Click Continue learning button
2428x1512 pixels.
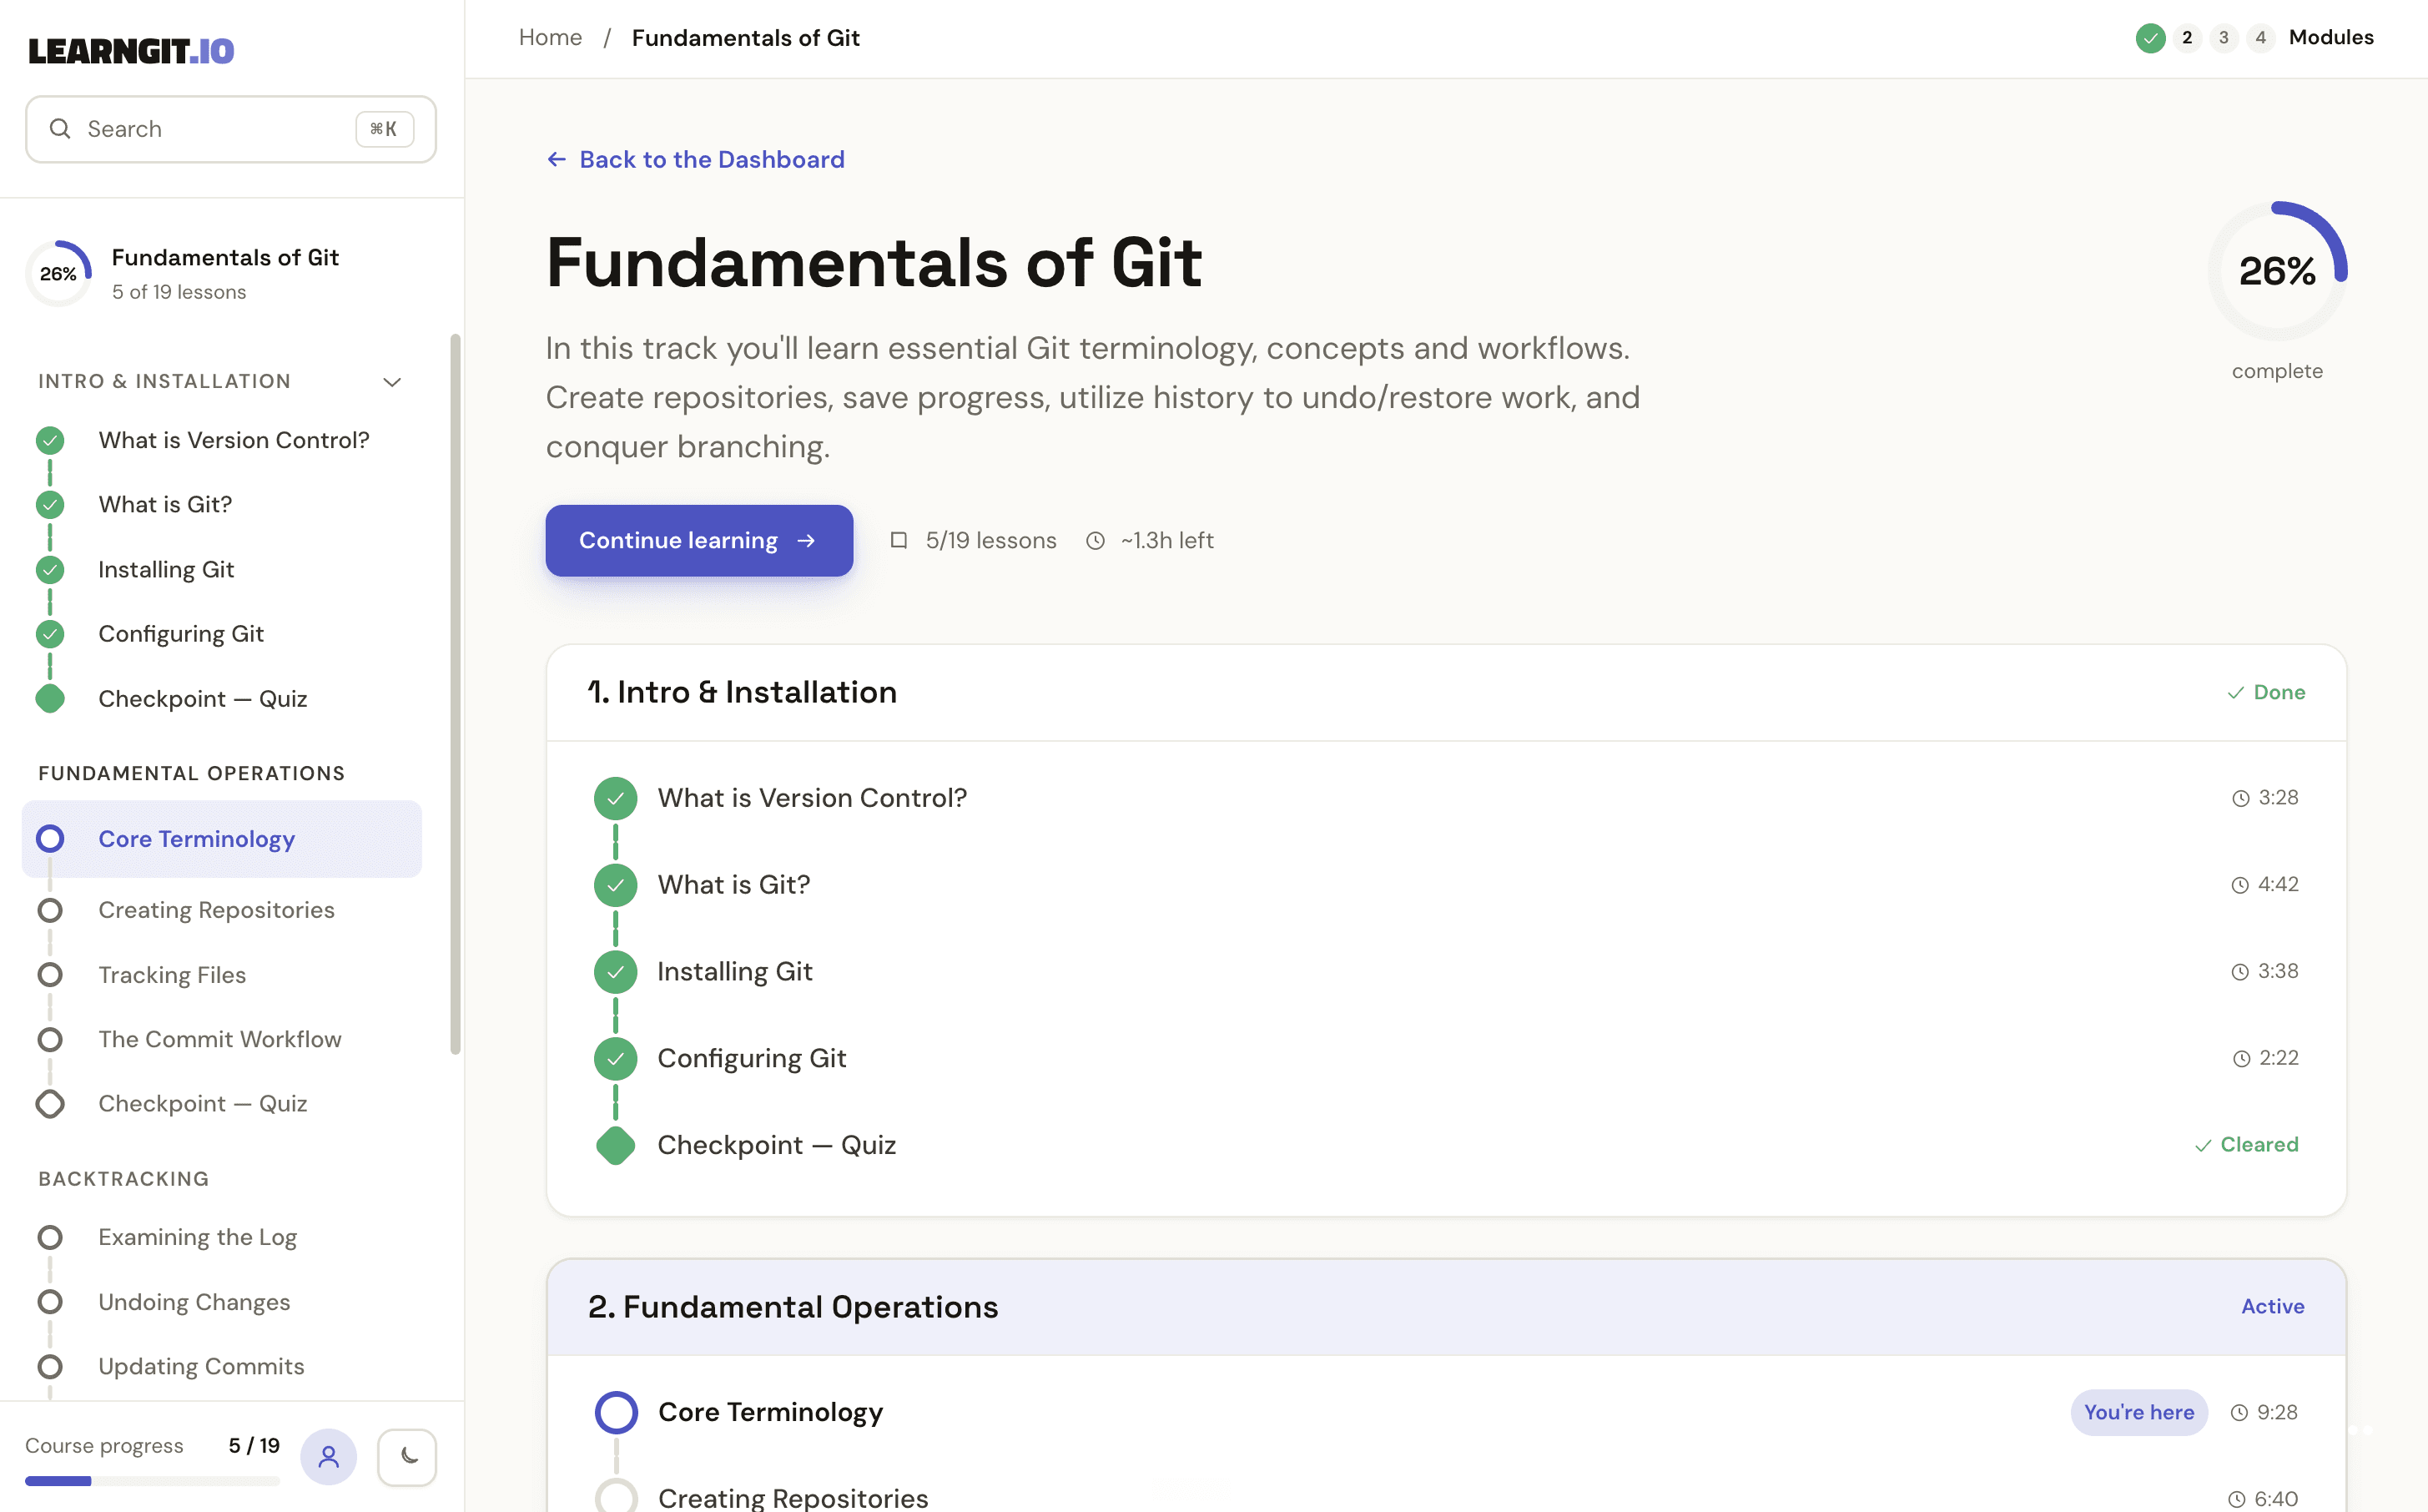(x=698, y=541)
